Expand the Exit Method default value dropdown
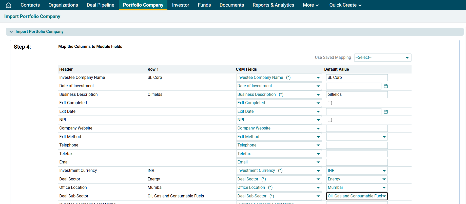This screenshot has width=466, height=204. click(x=357, y=137)
